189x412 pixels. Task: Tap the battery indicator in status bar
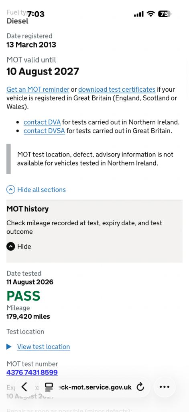coord(165,14)
